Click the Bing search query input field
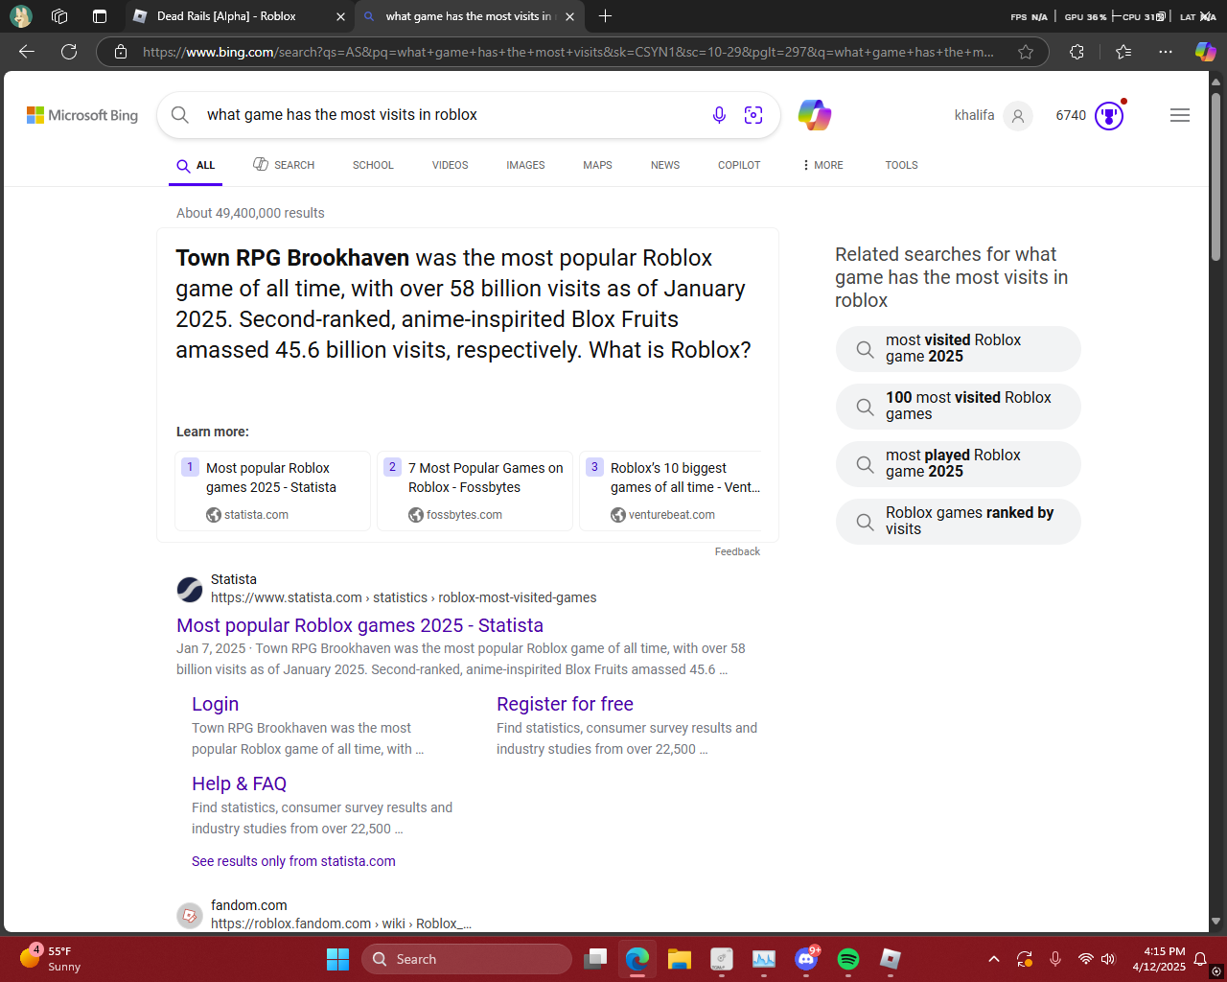This screenshot has width=1227, height=982. point(449,115)
